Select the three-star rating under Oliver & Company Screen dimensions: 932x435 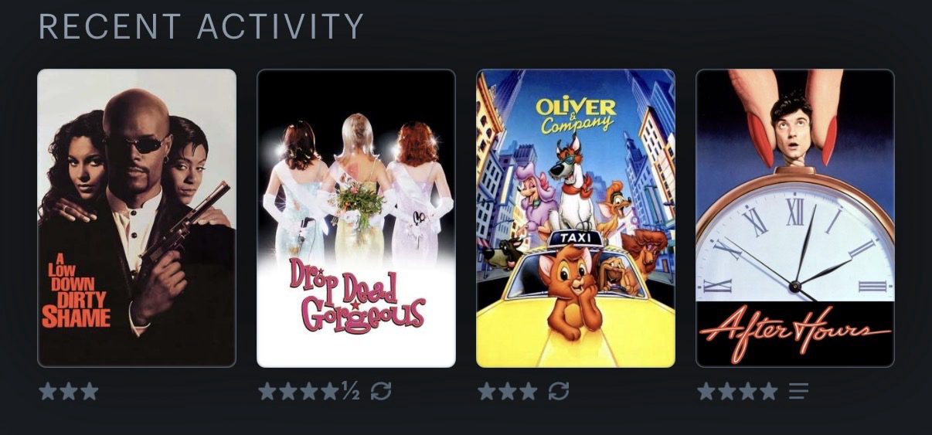[x=508, y=391]
